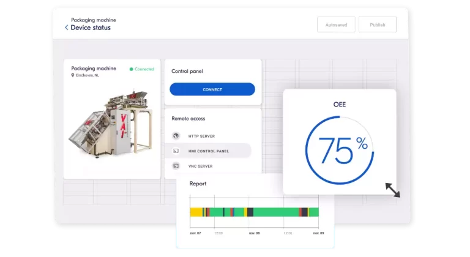Click the Packaging machine breadcrumb above Device status
Viewport: 470px width, 257px height.
click(93, 20)
